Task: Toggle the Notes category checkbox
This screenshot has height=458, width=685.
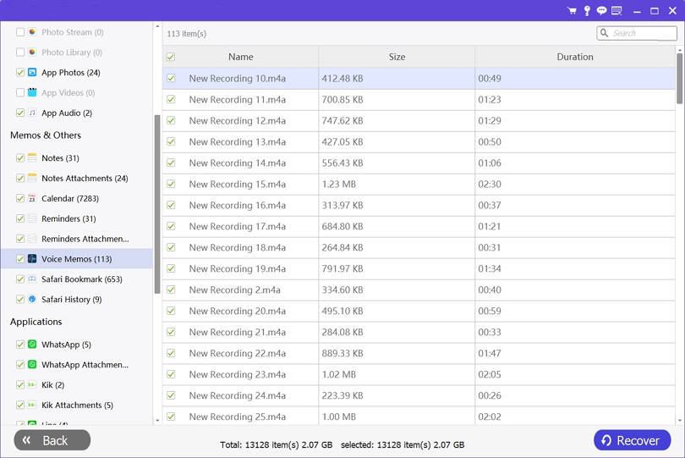Action: pyautogui.click(x=20, y=158)
